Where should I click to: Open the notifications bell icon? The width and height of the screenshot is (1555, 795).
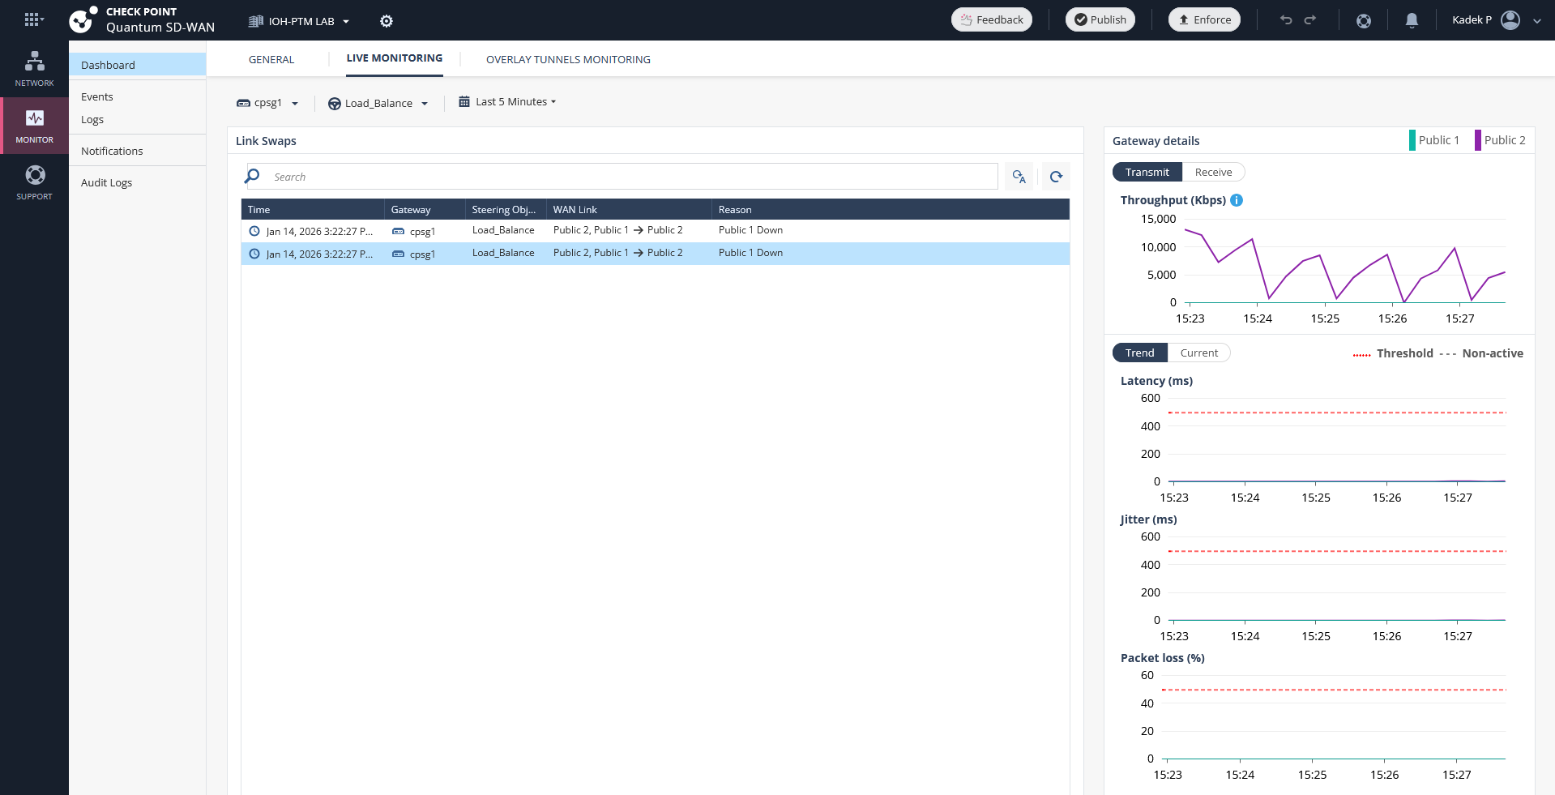coord(1412,20)
